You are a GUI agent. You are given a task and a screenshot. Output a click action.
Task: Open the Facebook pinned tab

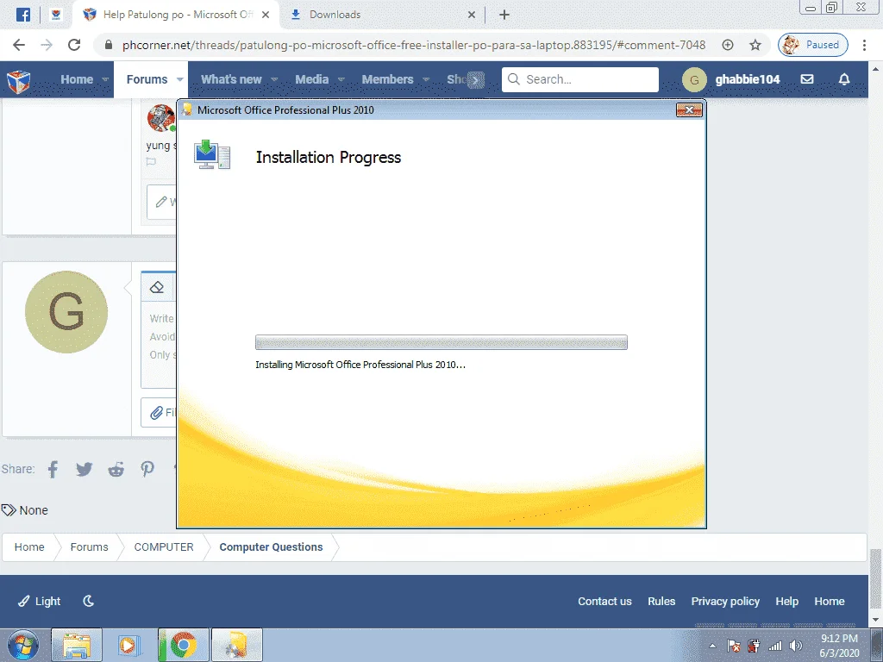click(x=23, y=15)
